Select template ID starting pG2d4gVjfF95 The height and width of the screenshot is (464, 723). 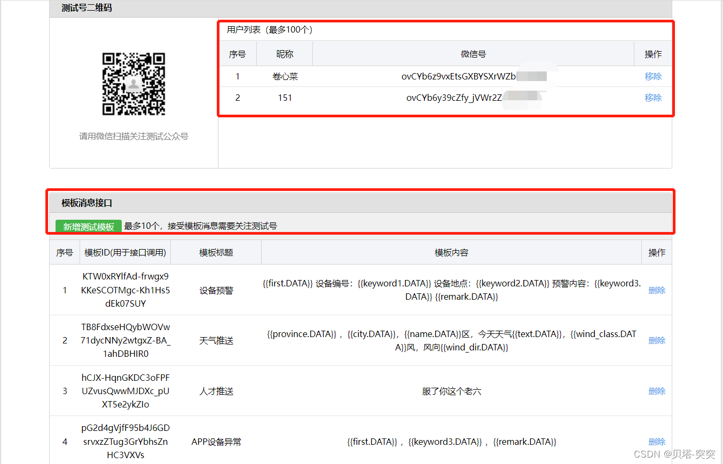point(125,442)
